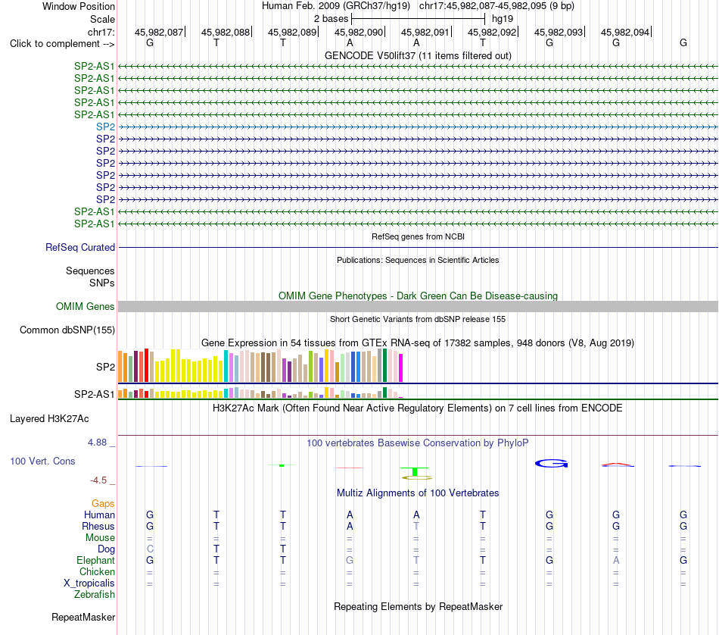Viewport: 719px width, 635px height.
Task: Click the large blue G in the PhyloP logo
Action: pos(552,463)
